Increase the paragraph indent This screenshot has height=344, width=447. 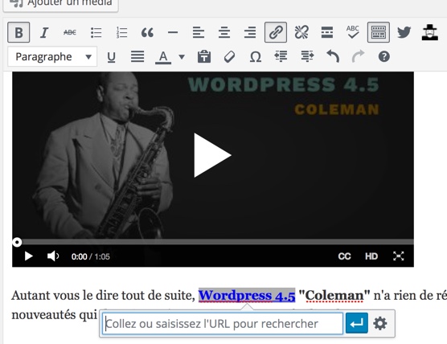[x=307, y=57]
